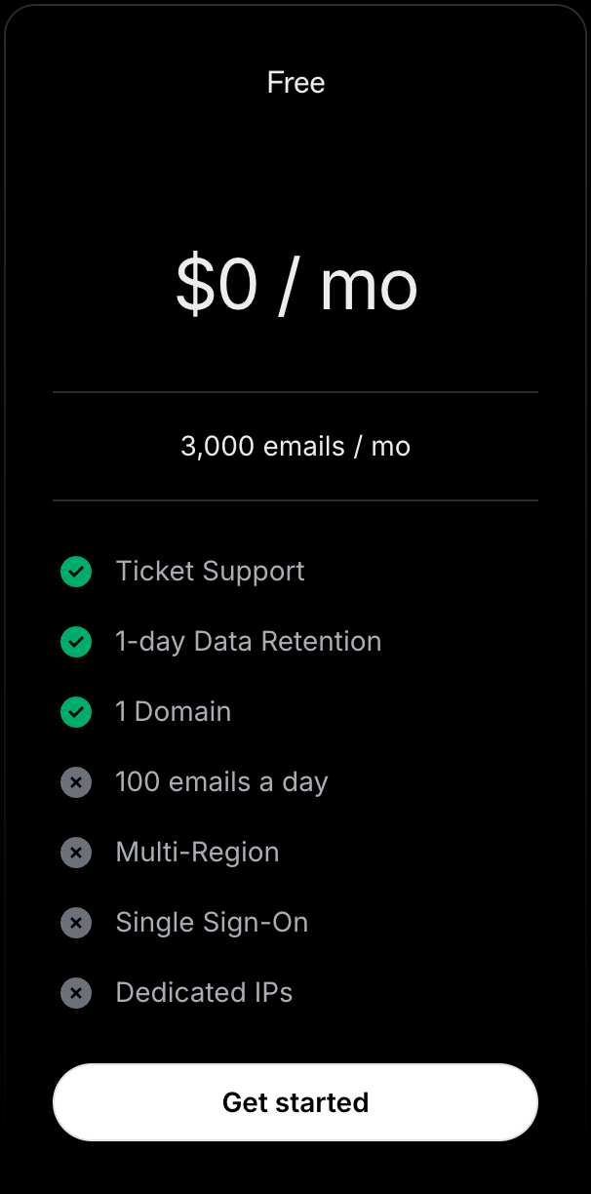Click the green check beside 1 Domain
The height and width of the screenshot is (1194, 591).
[76, 712]
